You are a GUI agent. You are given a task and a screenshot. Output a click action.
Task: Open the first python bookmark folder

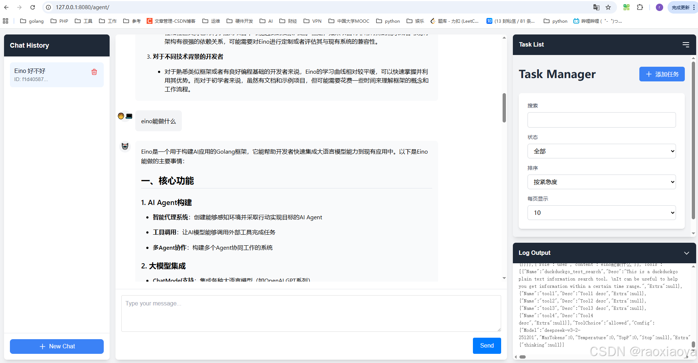[388, 21]
